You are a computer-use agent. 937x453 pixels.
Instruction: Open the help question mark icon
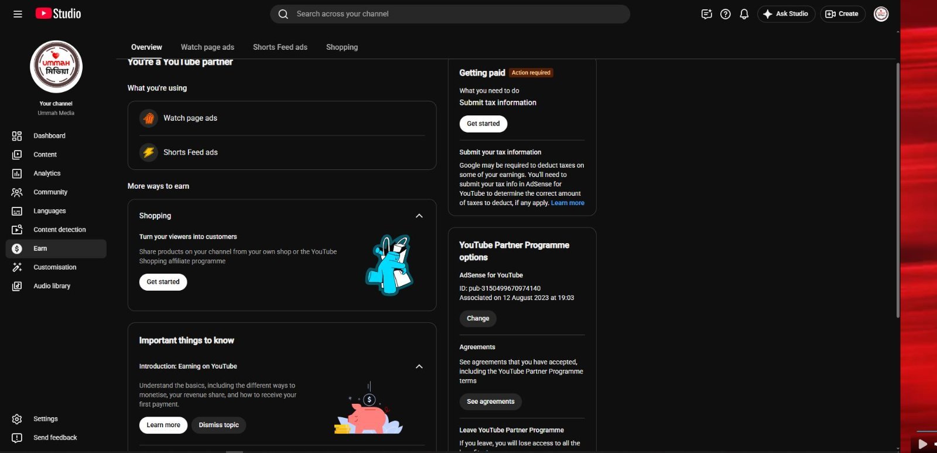(x=725, y=14)
